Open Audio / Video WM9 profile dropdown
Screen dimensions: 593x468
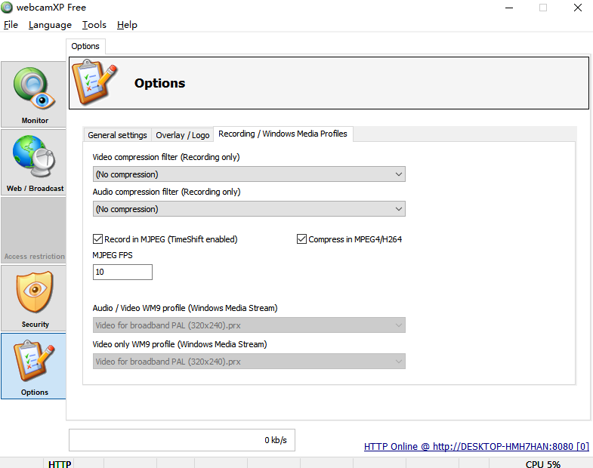click(x=249, y=325)
